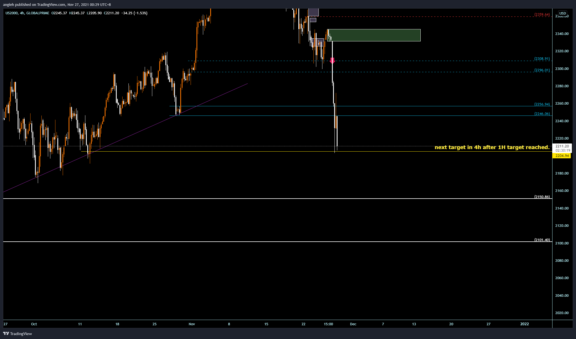The image size is (576, 339).
Task: Click the 22 date label on time axis
Action: [303, 324]
